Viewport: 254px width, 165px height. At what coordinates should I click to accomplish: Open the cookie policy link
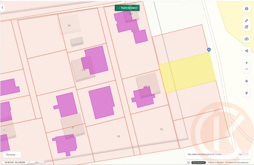(x=218, y=154)
